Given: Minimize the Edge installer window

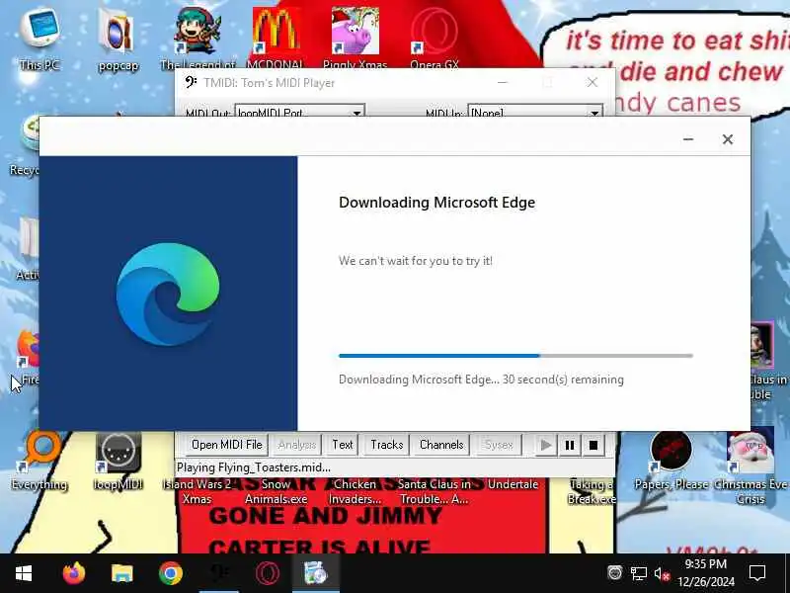Looking at the screenshot, I should (688, 139).
